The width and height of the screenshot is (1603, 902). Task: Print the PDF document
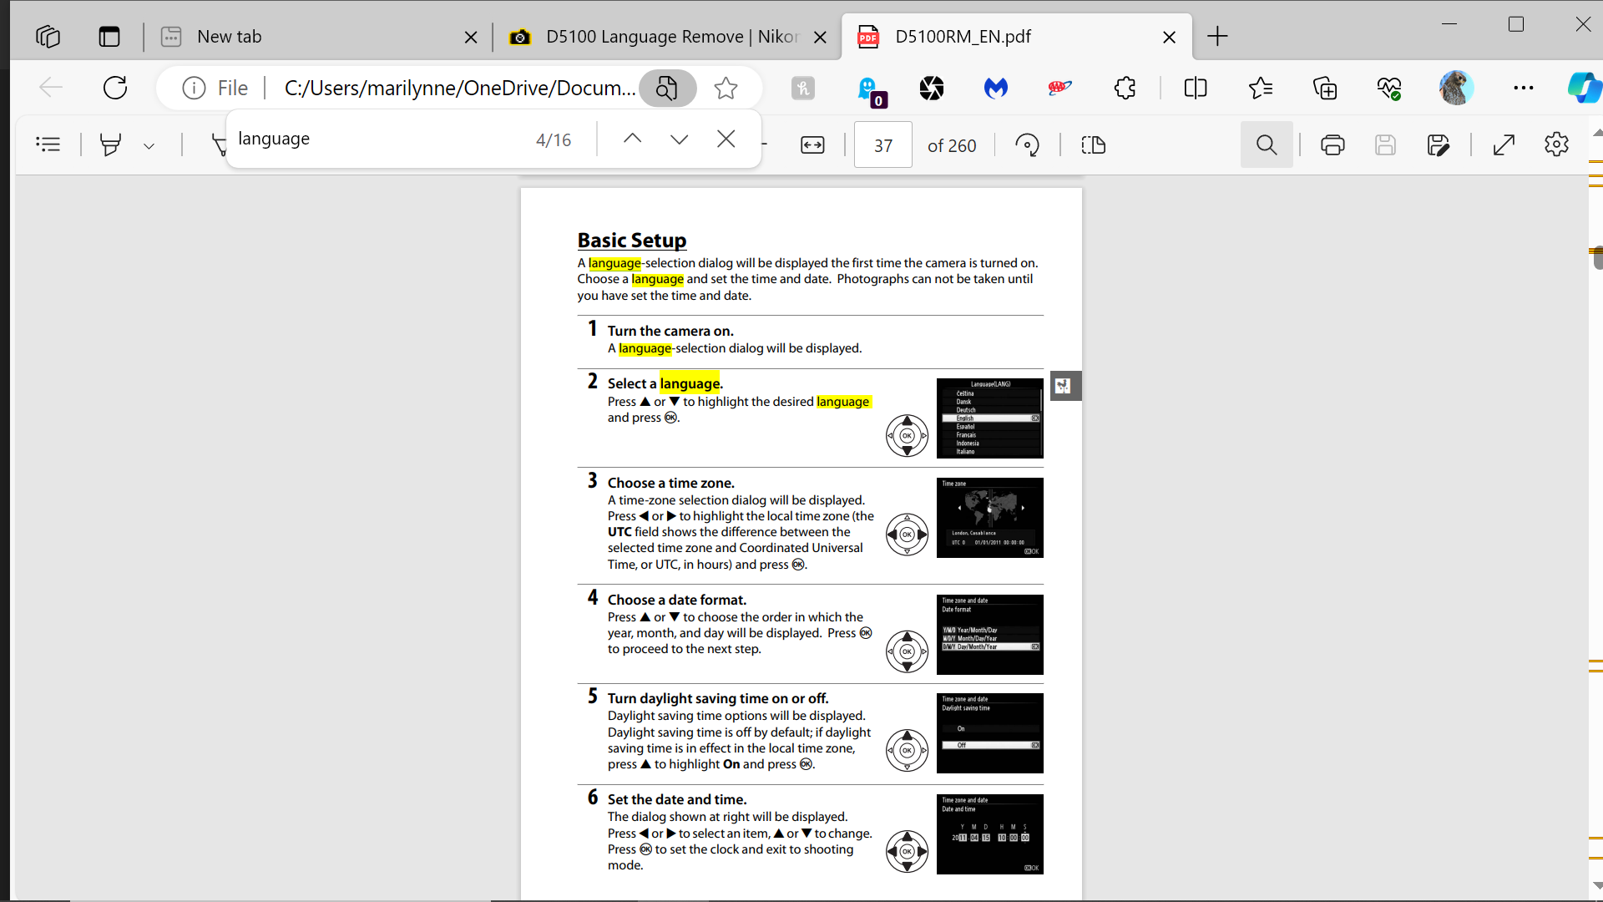[x=1332, y=145]
